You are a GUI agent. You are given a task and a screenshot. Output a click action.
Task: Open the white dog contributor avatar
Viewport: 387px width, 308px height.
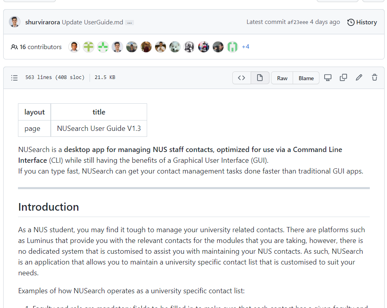point(175,47)
